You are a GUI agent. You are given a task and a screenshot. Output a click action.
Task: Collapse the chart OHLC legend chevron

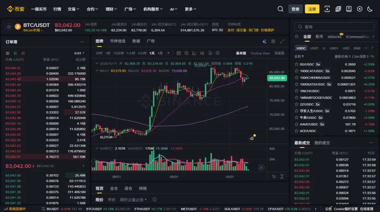coord(98,64)
